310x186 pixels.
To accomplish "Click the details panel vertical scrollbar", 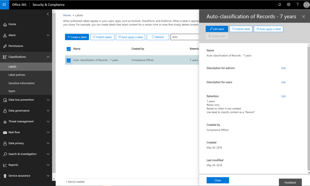I will 308,109.
